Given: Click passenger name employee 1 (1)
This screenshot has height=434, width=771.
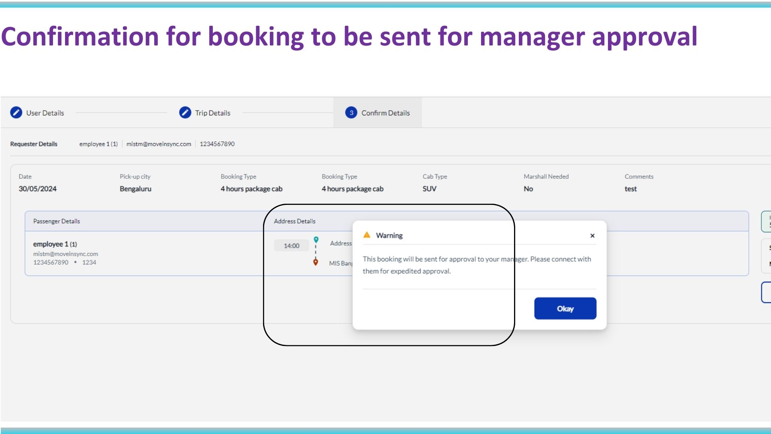Looking at the screenshot, I should click(55, 244).
